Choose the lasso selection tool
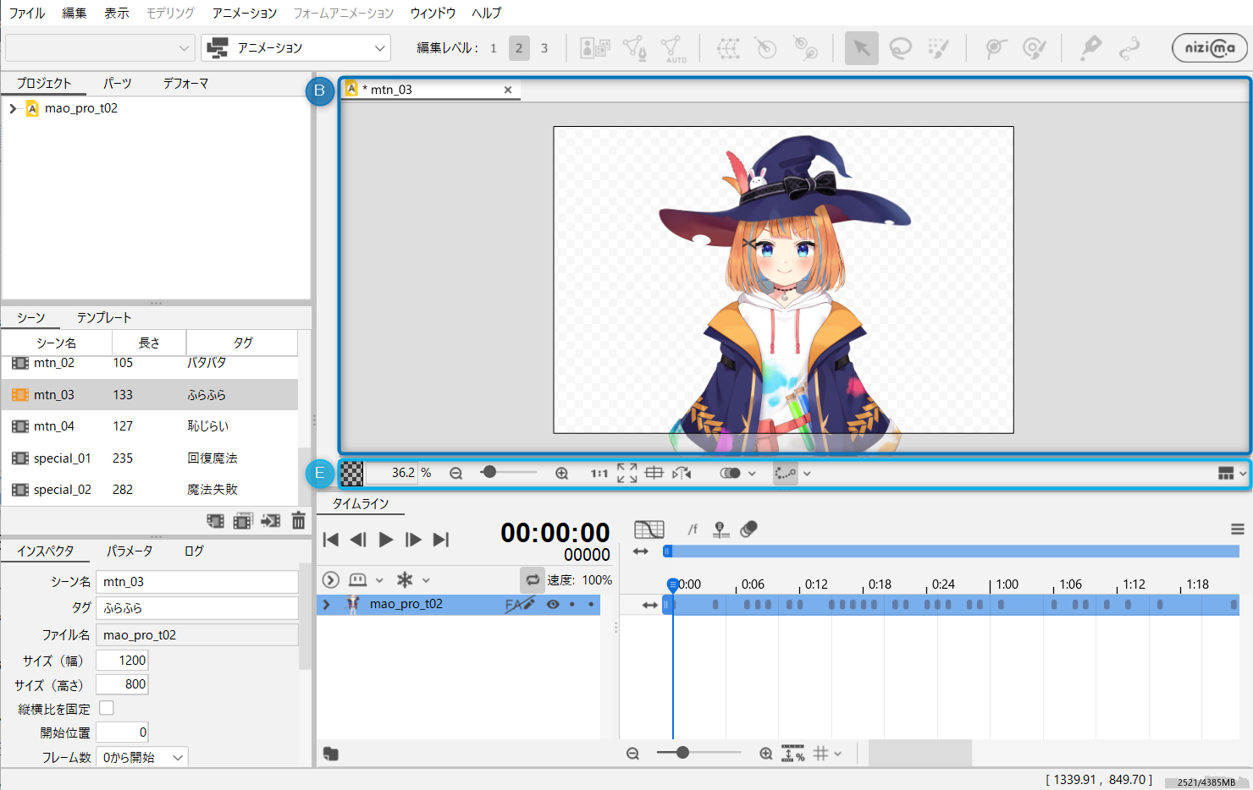This screenshot has height=790, width=1253. pos(900,48)
